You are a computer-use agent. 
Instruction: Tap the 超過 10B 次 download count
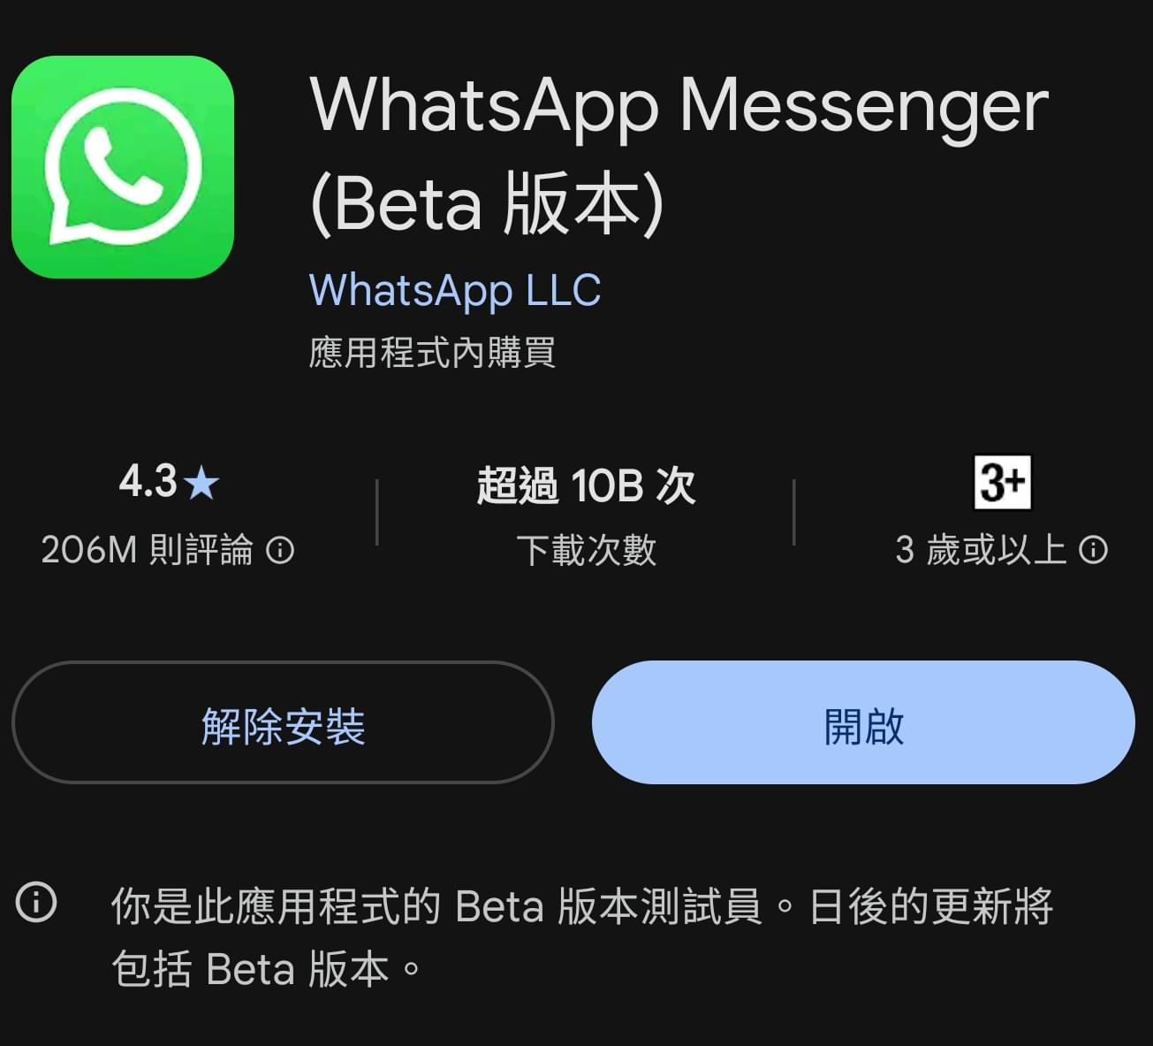pyautogui.click(x=586, y=485)
